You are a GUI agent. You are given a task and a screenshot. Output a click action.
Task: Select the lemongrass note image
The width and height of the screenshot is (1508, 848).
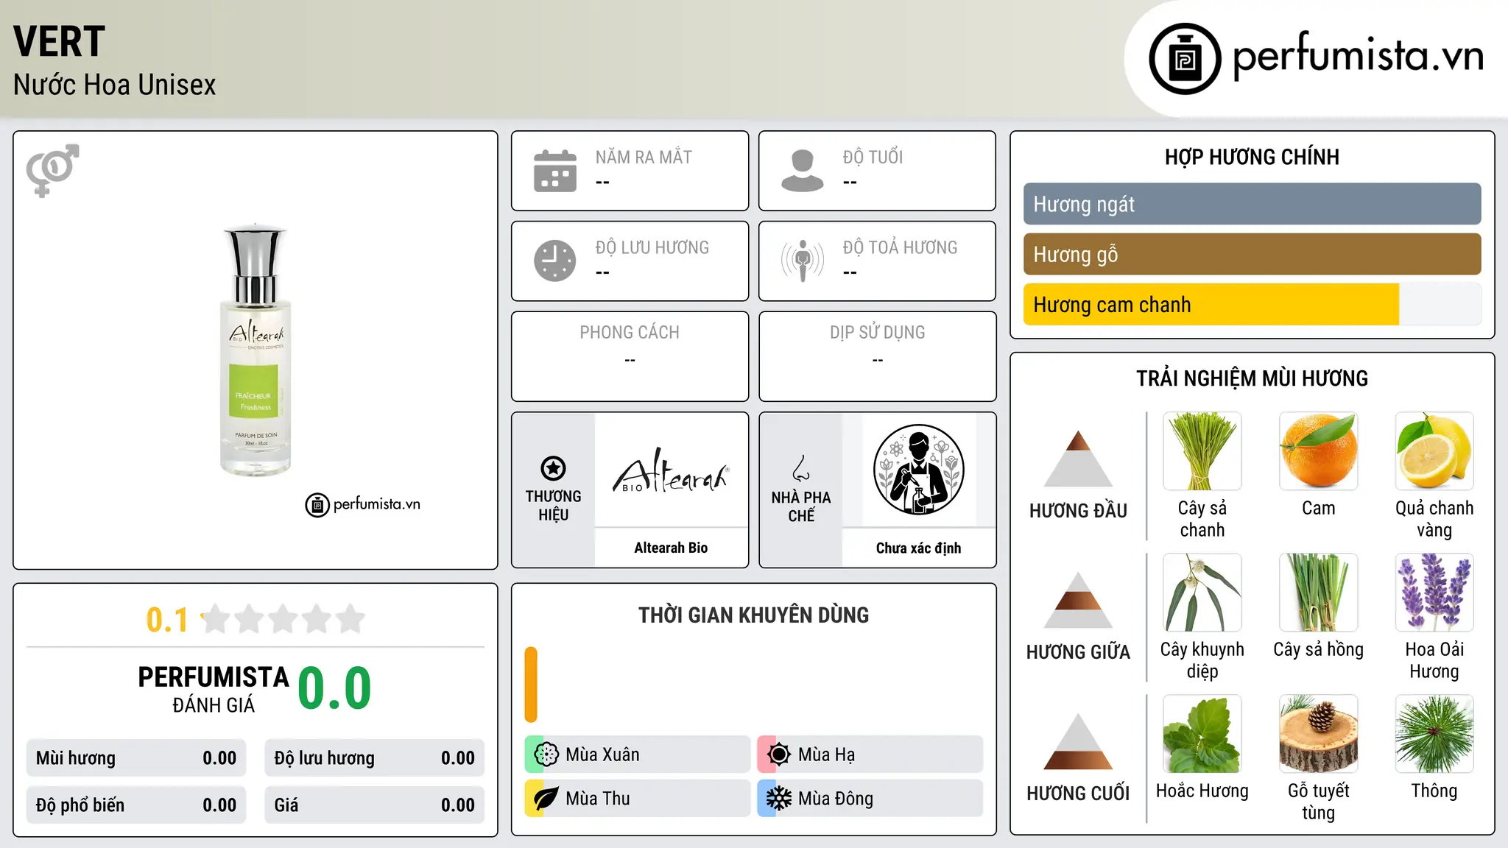[1202, 451]
